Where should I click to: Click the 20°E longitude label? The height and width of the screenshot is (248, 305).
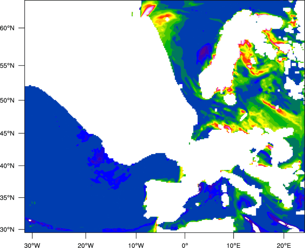pos(284,245)
